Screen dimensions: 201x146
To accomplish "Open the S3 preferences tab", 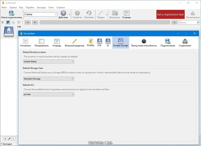I will (x=108, y=43).
